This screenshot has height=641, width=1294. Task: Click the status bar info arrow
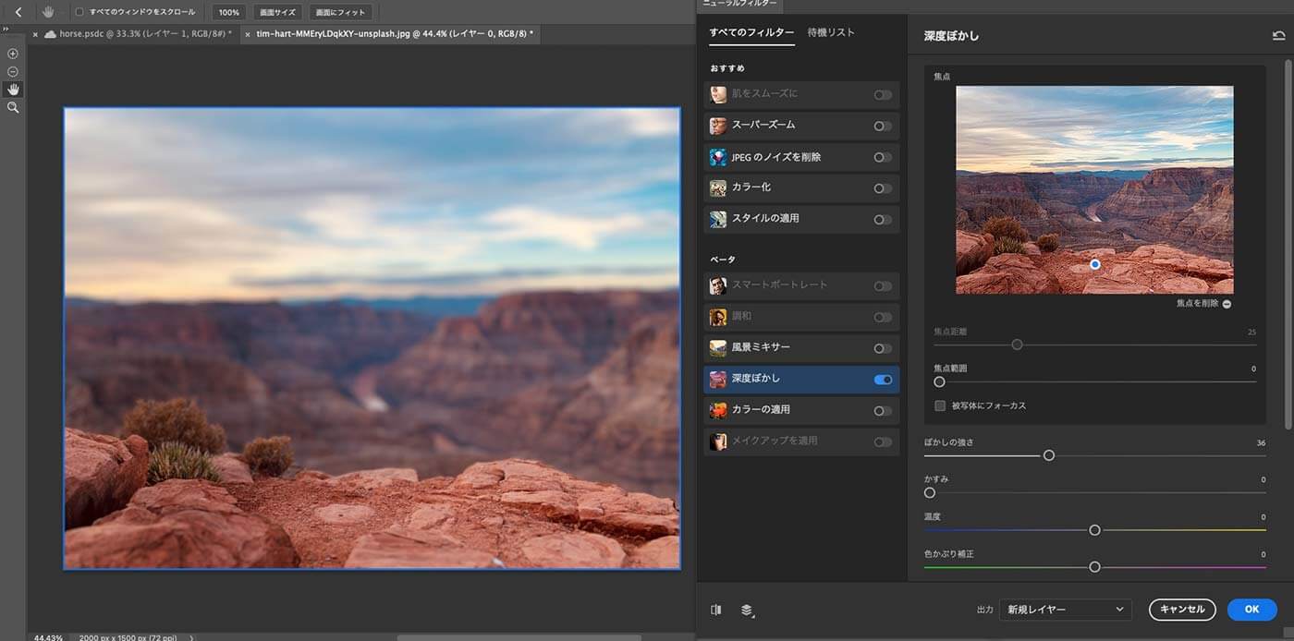click(x=192, y=637)
